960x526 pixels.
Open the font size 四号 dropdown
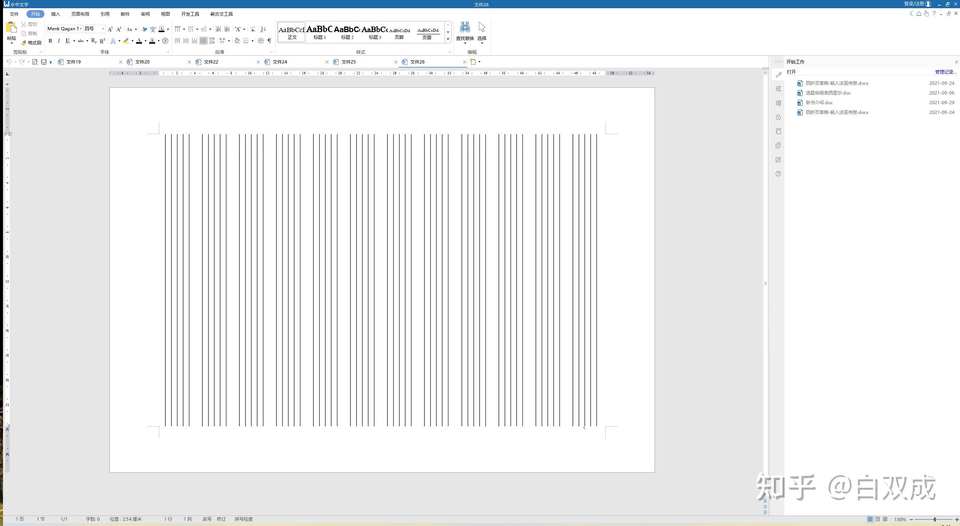pyautogui.click(x=103, y=29)
